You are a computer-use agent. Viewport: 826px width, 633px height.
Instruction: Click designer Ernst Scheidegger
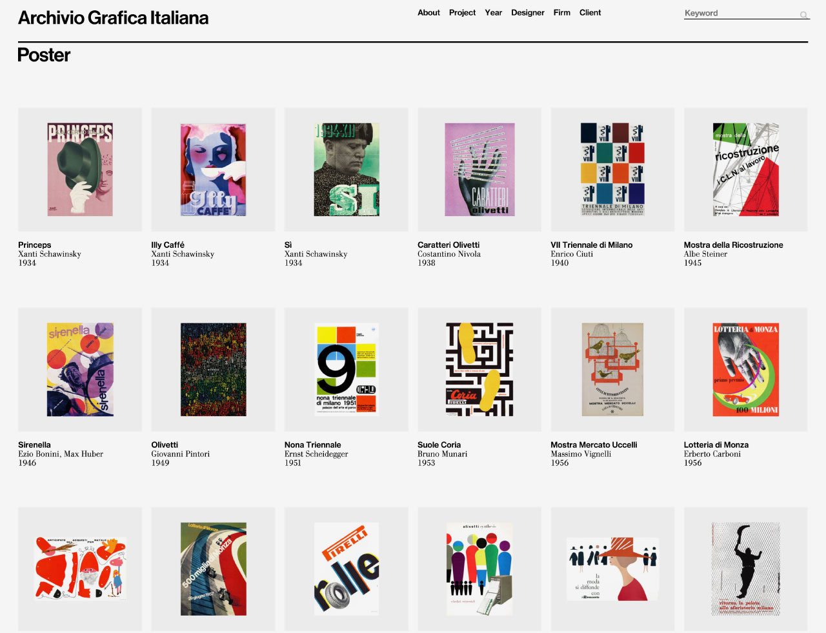point(316,454)
